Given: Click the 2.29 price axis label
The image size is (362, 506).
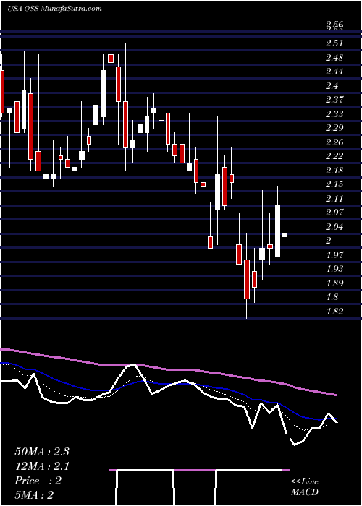Looking at the screenshot, I should [334, 128].
